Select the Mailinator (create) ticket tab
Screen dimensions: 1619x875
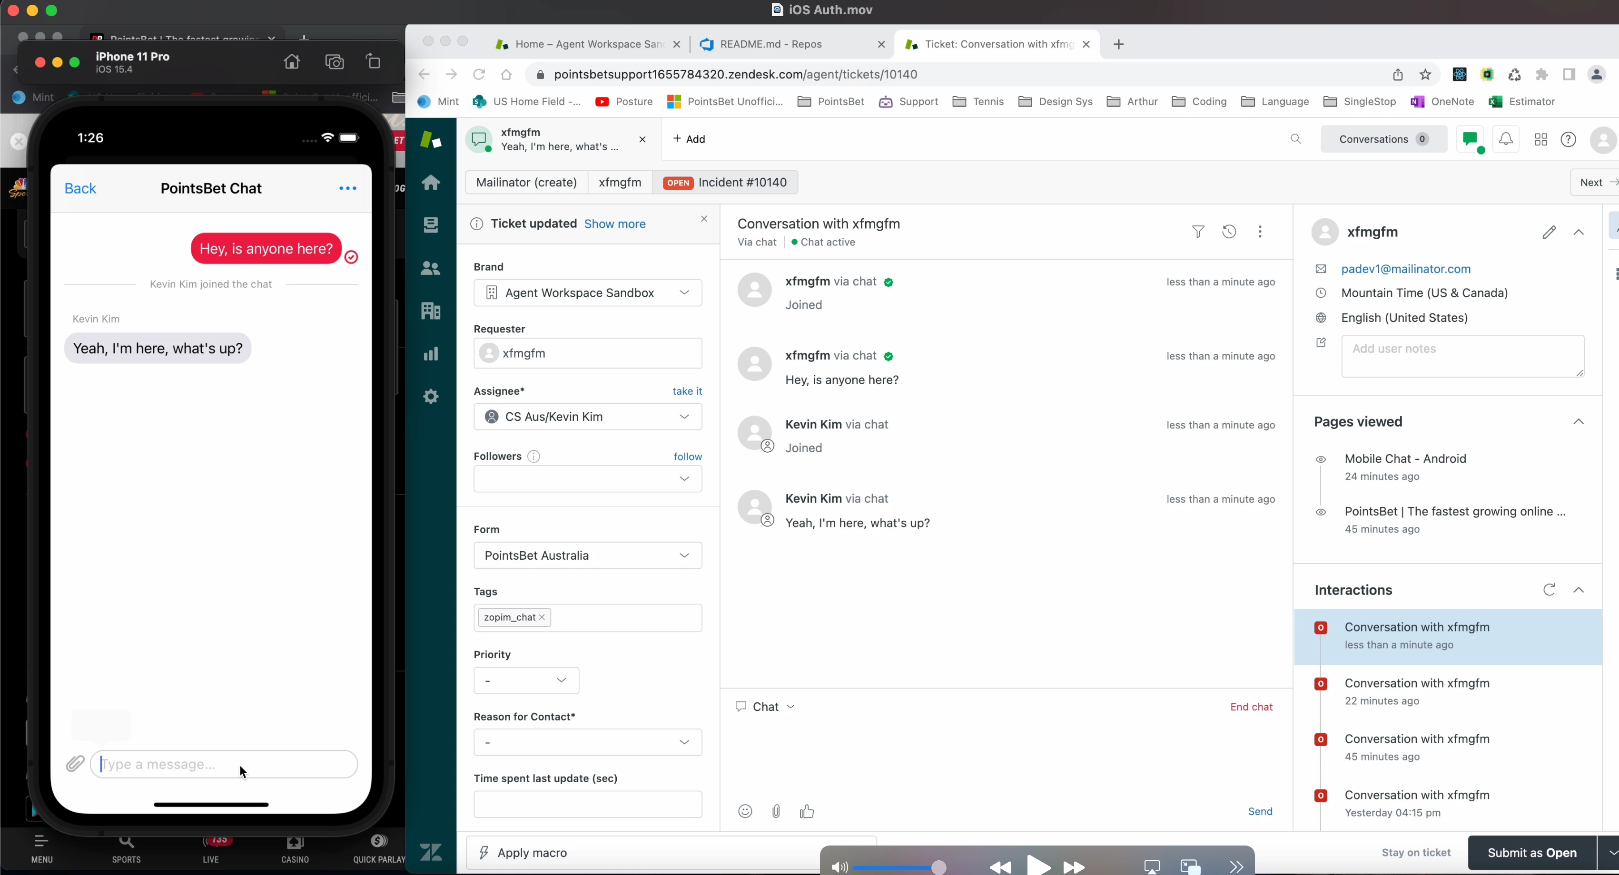526,182
